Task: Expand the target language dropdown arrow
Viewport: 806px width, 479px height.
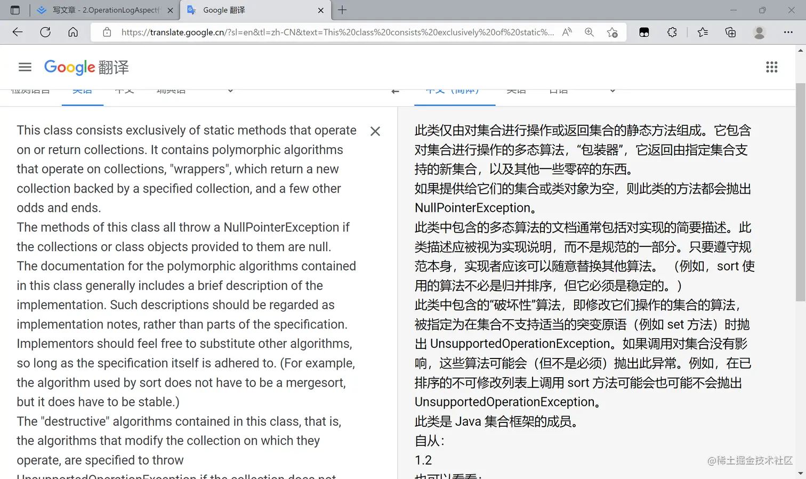Action: (612, 91)
